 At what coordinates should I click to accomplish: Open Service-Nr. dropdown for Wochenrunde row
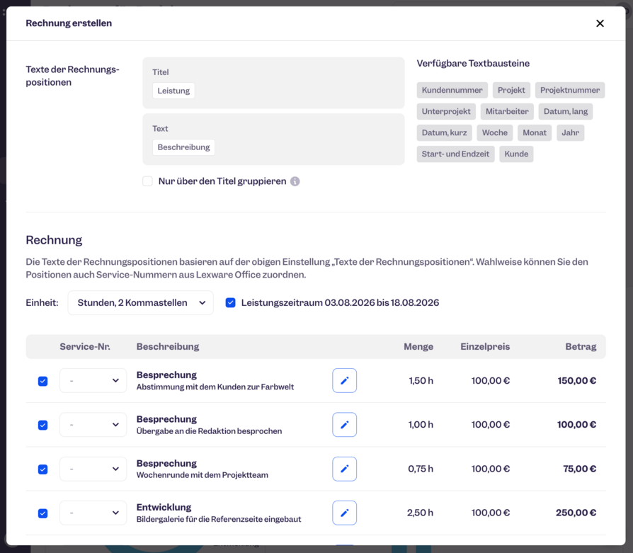coord(93,469)
